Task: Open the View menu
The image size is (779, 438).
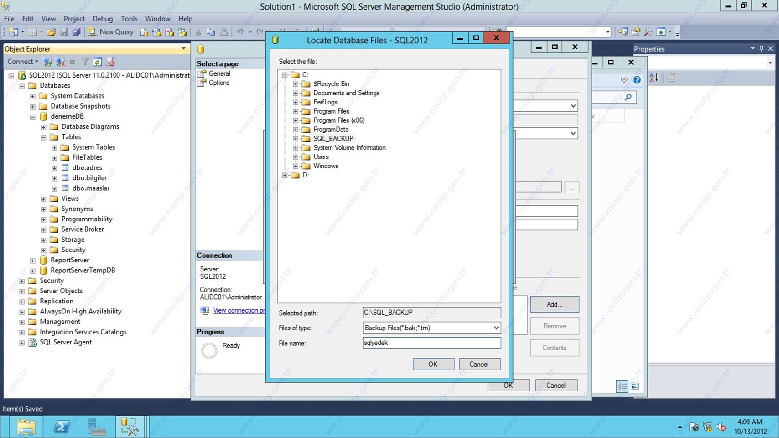Action: (48, 19)
